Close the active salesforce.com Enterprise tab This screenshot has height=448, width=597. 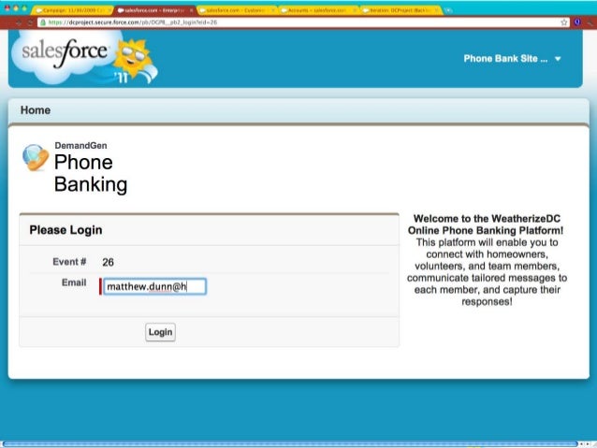click(x=191, y=10)
